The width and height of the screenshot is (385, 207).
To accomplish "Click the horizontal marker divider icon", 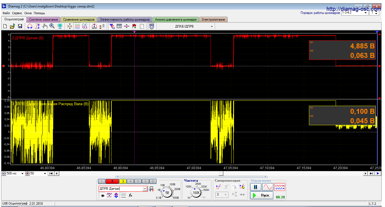I will click(127, 26).
